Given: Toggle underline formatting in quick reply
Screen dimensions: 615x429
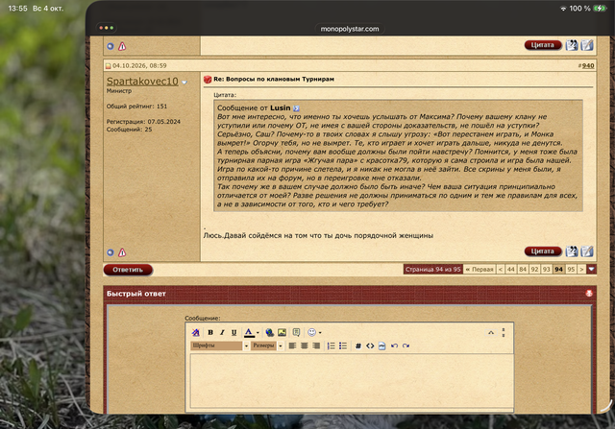Looking at the screenshot, I should 234,333.
